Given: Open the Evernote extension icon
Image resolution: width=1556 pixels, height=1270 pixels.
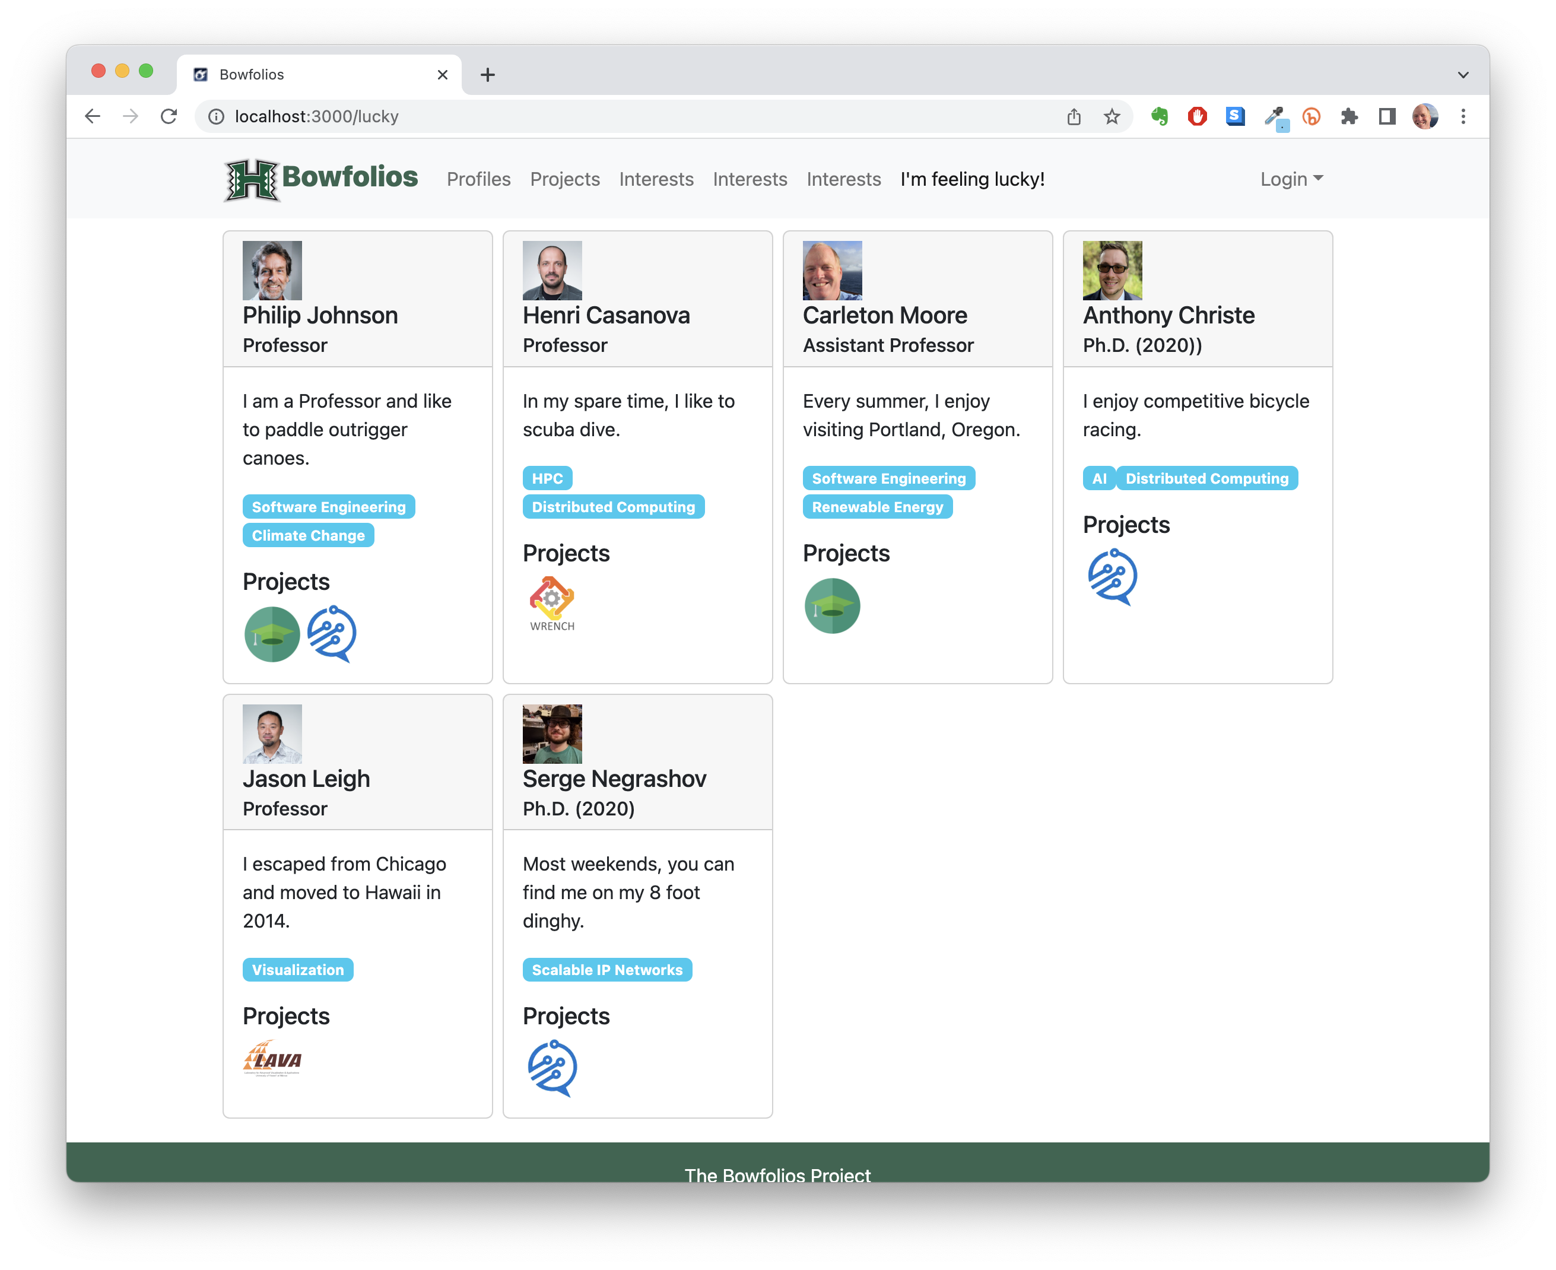Looking at the screenshot, I should (1159, 116).
